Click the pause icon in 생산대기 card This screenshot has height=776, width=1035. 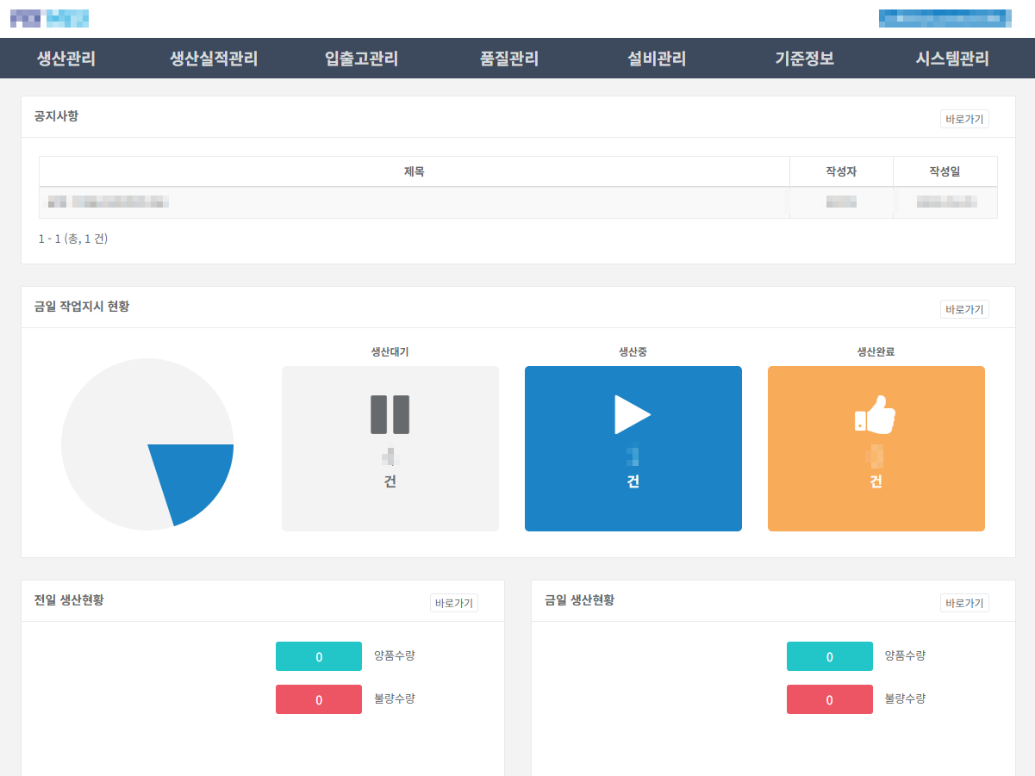point(390,414)
